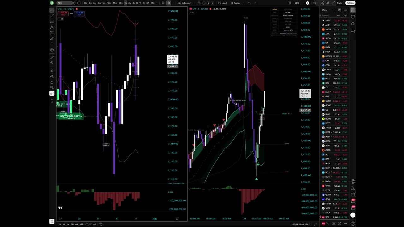Select AAPL in the watchlist
This screenshot has width=404, height=227.
[335, 20]
